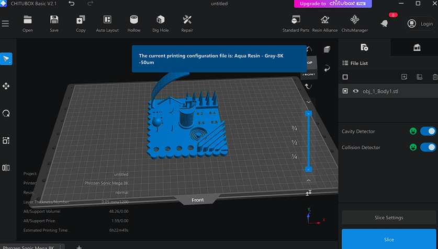
Task: Jump to the ¼ slider mark
Action: [x=295, y=156]
